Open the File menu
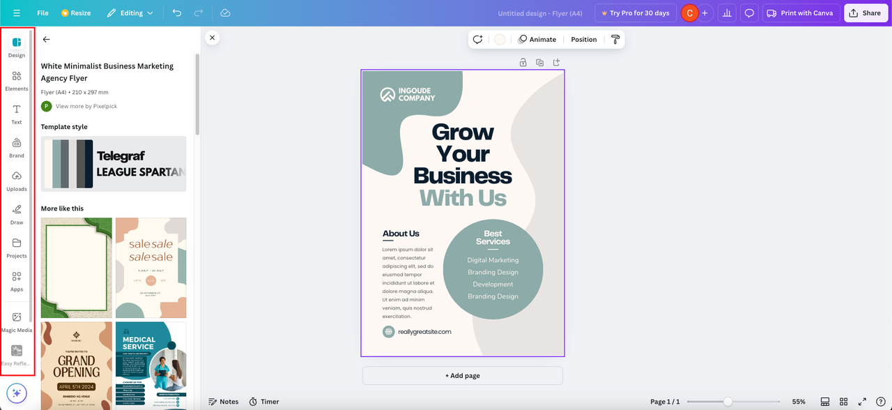Screen dimensions: 892x410 43,13
